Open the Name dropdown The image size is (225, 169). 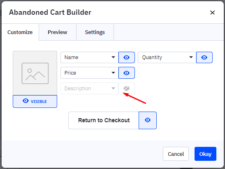click(89, 57)
